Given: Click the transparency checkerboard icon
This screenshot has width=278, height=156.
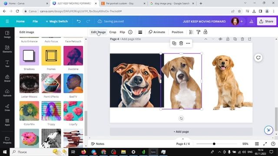Looking at the screenshot, I should (191, 32).
